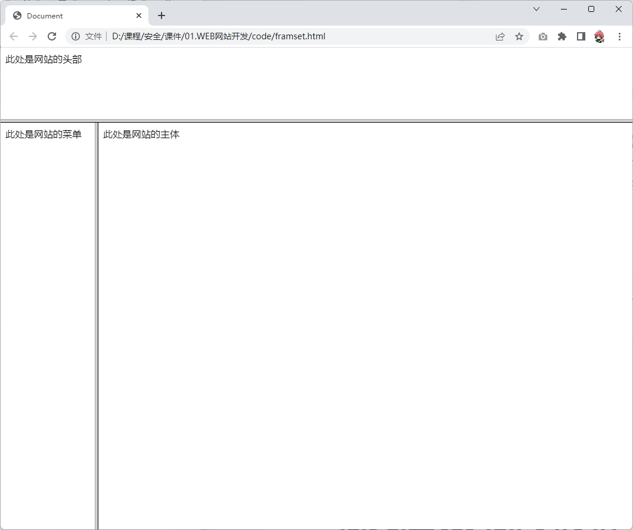Click the share page icon in address bar
The height and width of the screenshot is (530, 633).
(500, 36)
